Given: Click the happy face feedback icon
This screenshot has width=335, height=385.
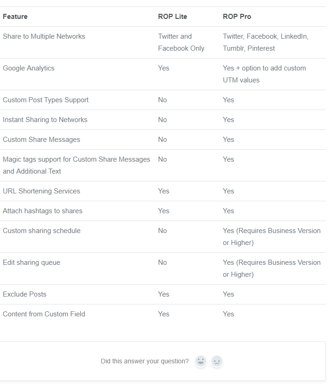Looking at the screenshot, I should [201, 361].
